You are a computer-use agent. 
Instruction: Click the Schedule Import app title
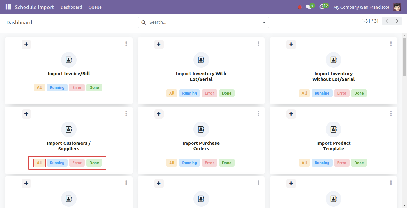click(34, 7)
